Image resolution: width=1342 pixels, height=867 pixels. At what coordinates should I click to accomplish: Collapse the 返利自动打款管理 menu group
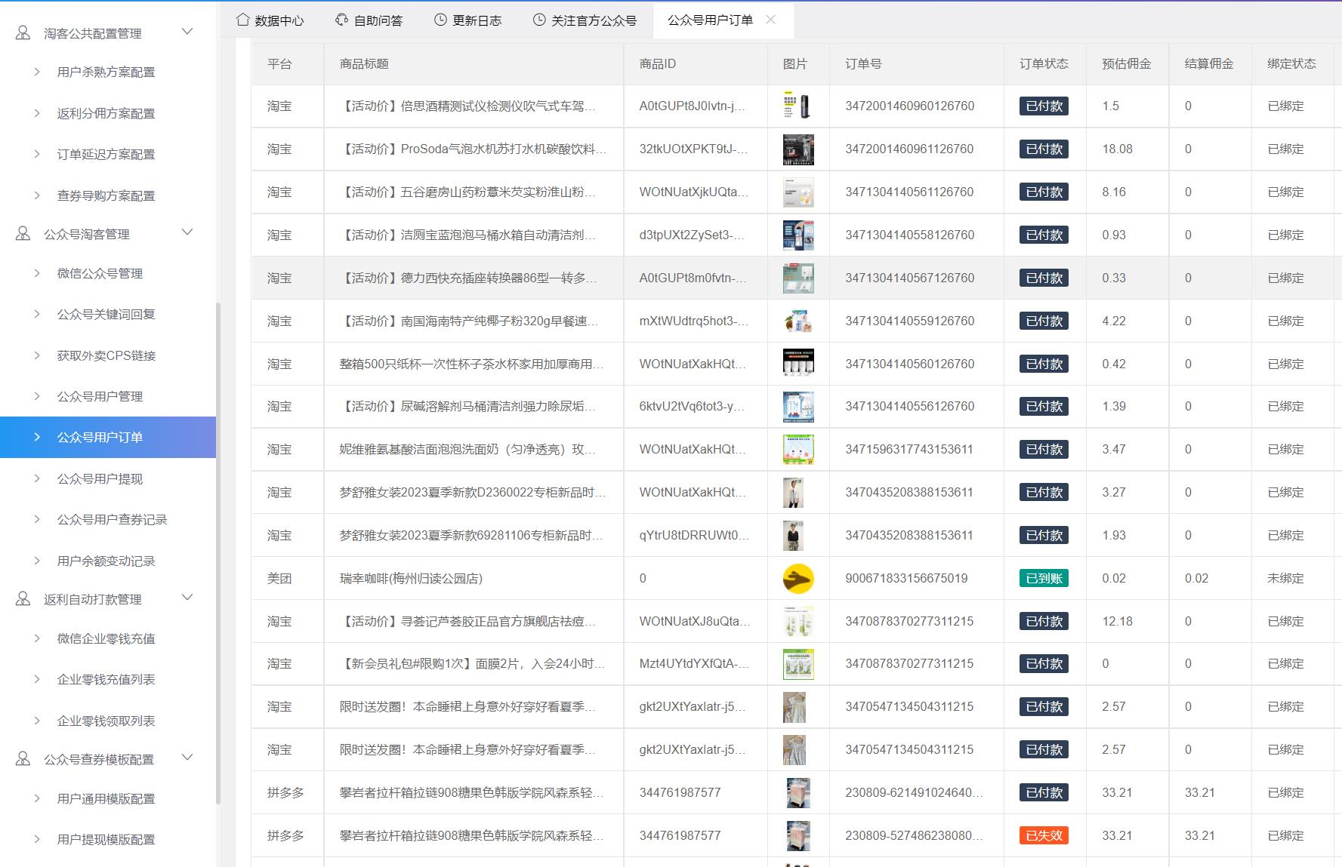(x=188, y=598)
